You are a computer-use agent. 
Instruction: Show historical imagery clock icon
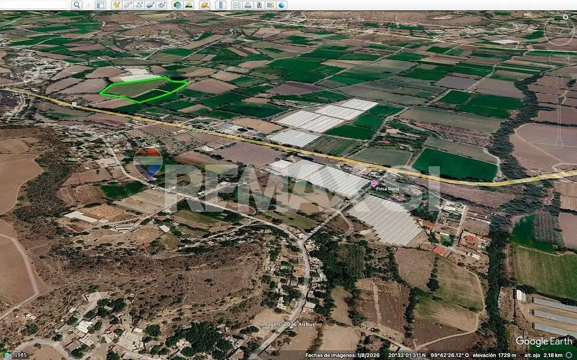(x=177, y=5)
